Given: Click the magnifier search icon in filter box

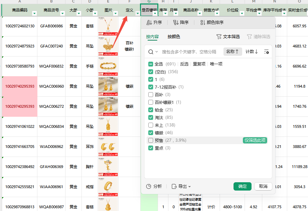Looking at the screenshot, I should click(x=151, y=52).
